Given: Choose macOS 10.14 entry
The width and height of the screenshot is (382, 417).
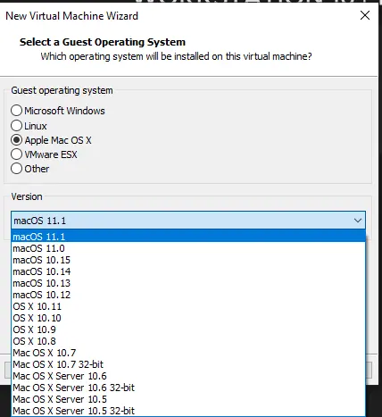Looking at the screenshot, I should point(188,271).
